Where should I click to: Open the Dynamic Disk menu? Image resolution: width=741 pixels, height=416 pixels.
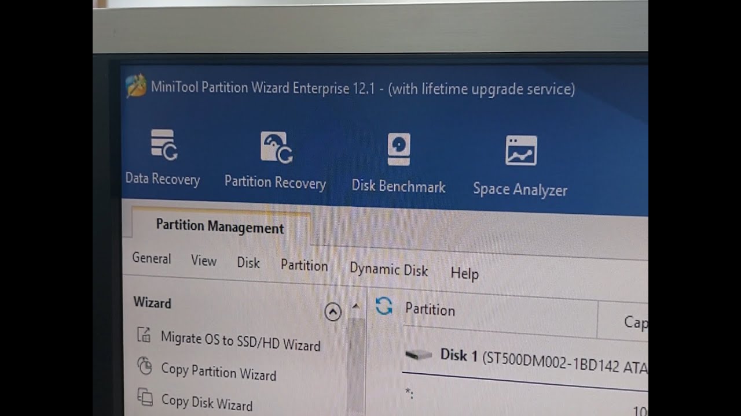[388, 269]
